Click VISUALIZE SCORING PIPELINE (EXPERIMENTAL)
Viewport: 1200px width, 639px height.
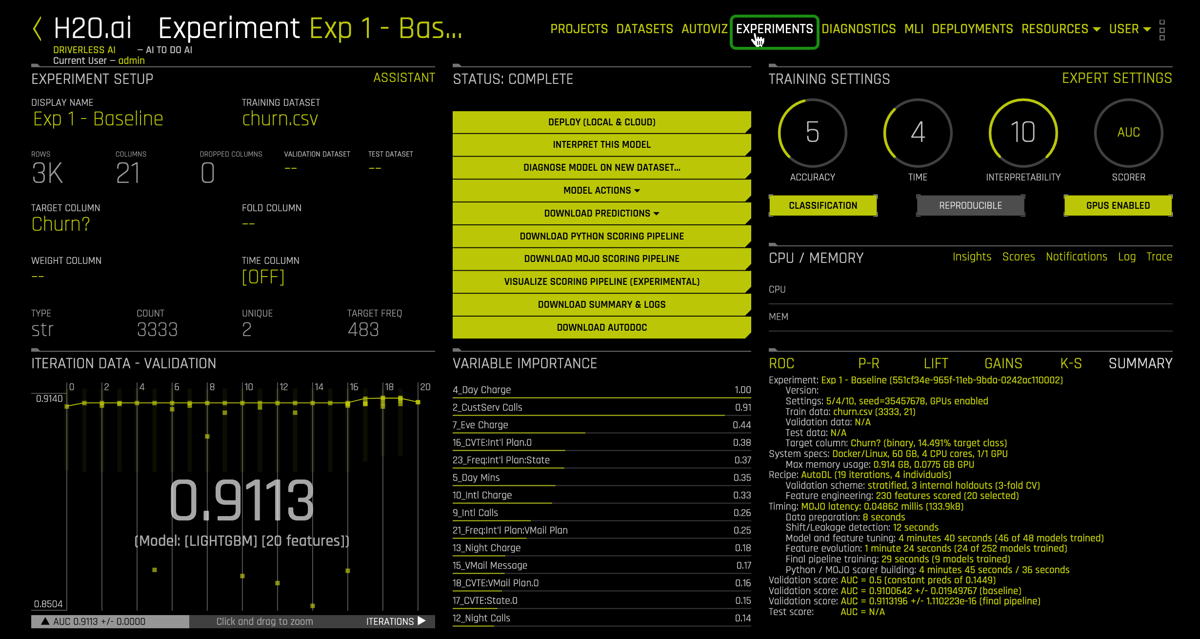(x=601, y=281)
